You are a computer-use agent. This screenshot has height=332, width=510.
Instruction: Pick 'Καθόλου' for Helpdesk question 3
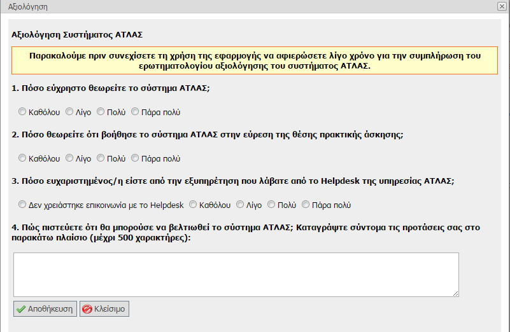pos(193,205)
